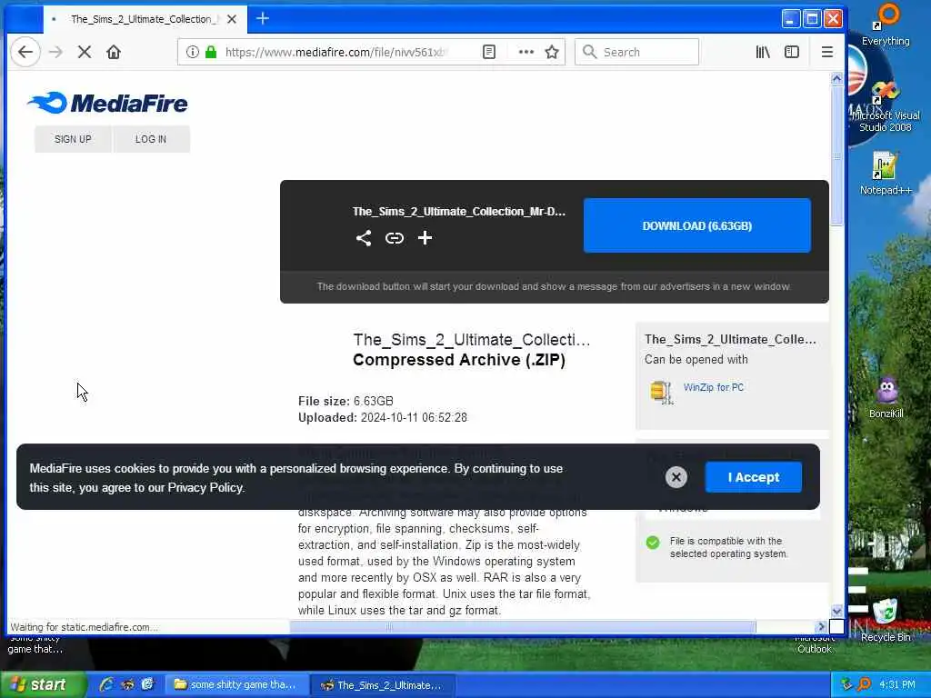Open the WinZip for PC link

pos(713,387)
